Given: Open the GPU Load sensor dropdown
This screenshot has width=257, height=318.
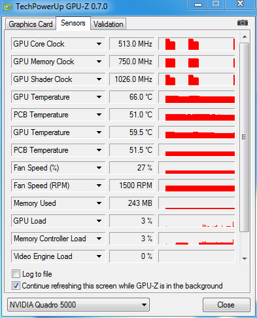Looking at the screenshot, I should point(58,221).
